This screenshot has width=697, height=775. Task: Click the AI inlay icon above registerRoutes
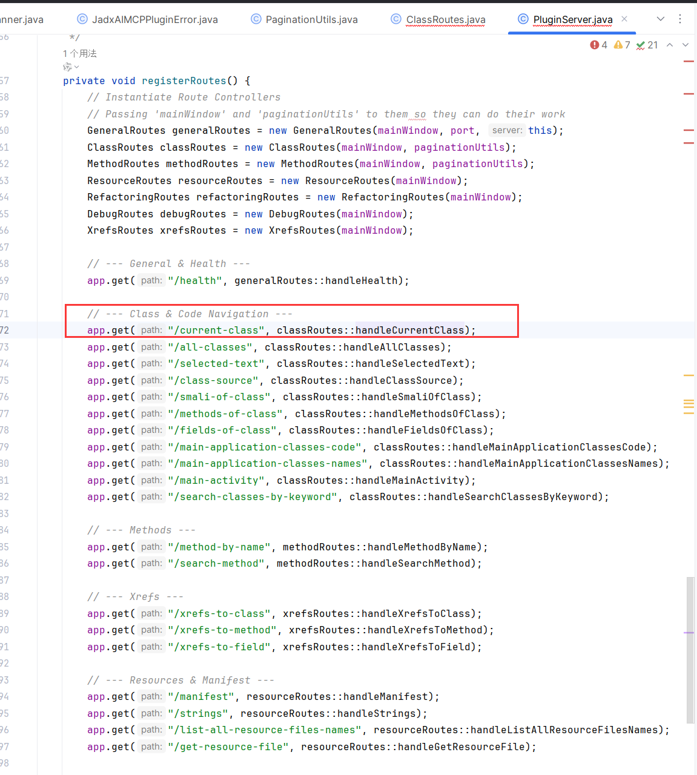click(x=68, y=67)
